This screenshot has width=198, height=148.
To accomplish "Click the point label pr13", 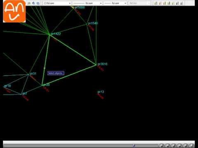I will (101, 92).
